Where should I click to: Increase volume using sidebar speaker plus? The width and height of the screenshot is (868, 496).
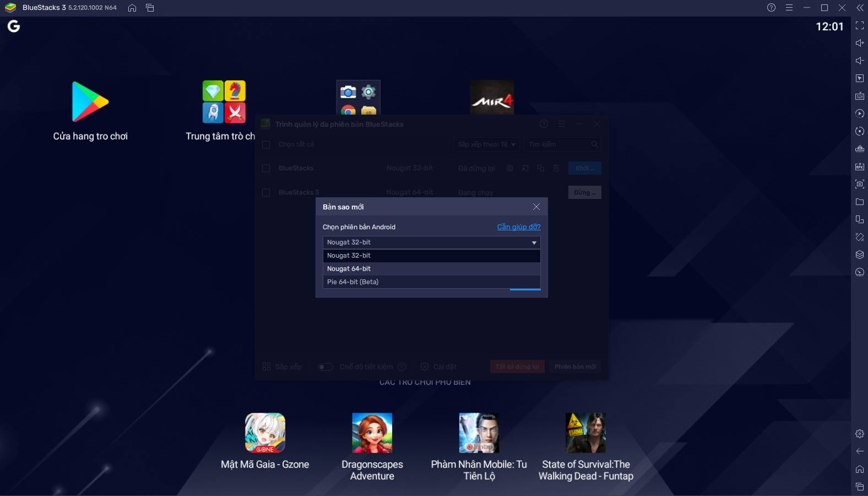(860, 43)
